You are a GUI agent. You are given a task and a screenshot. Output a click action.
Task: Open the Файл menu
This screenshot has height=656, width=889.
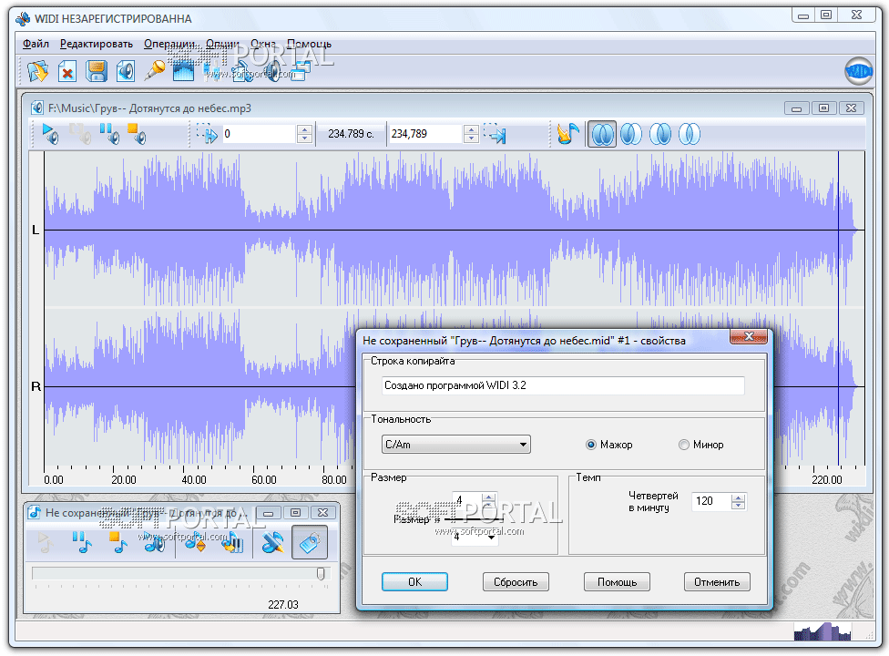point(36,44)
